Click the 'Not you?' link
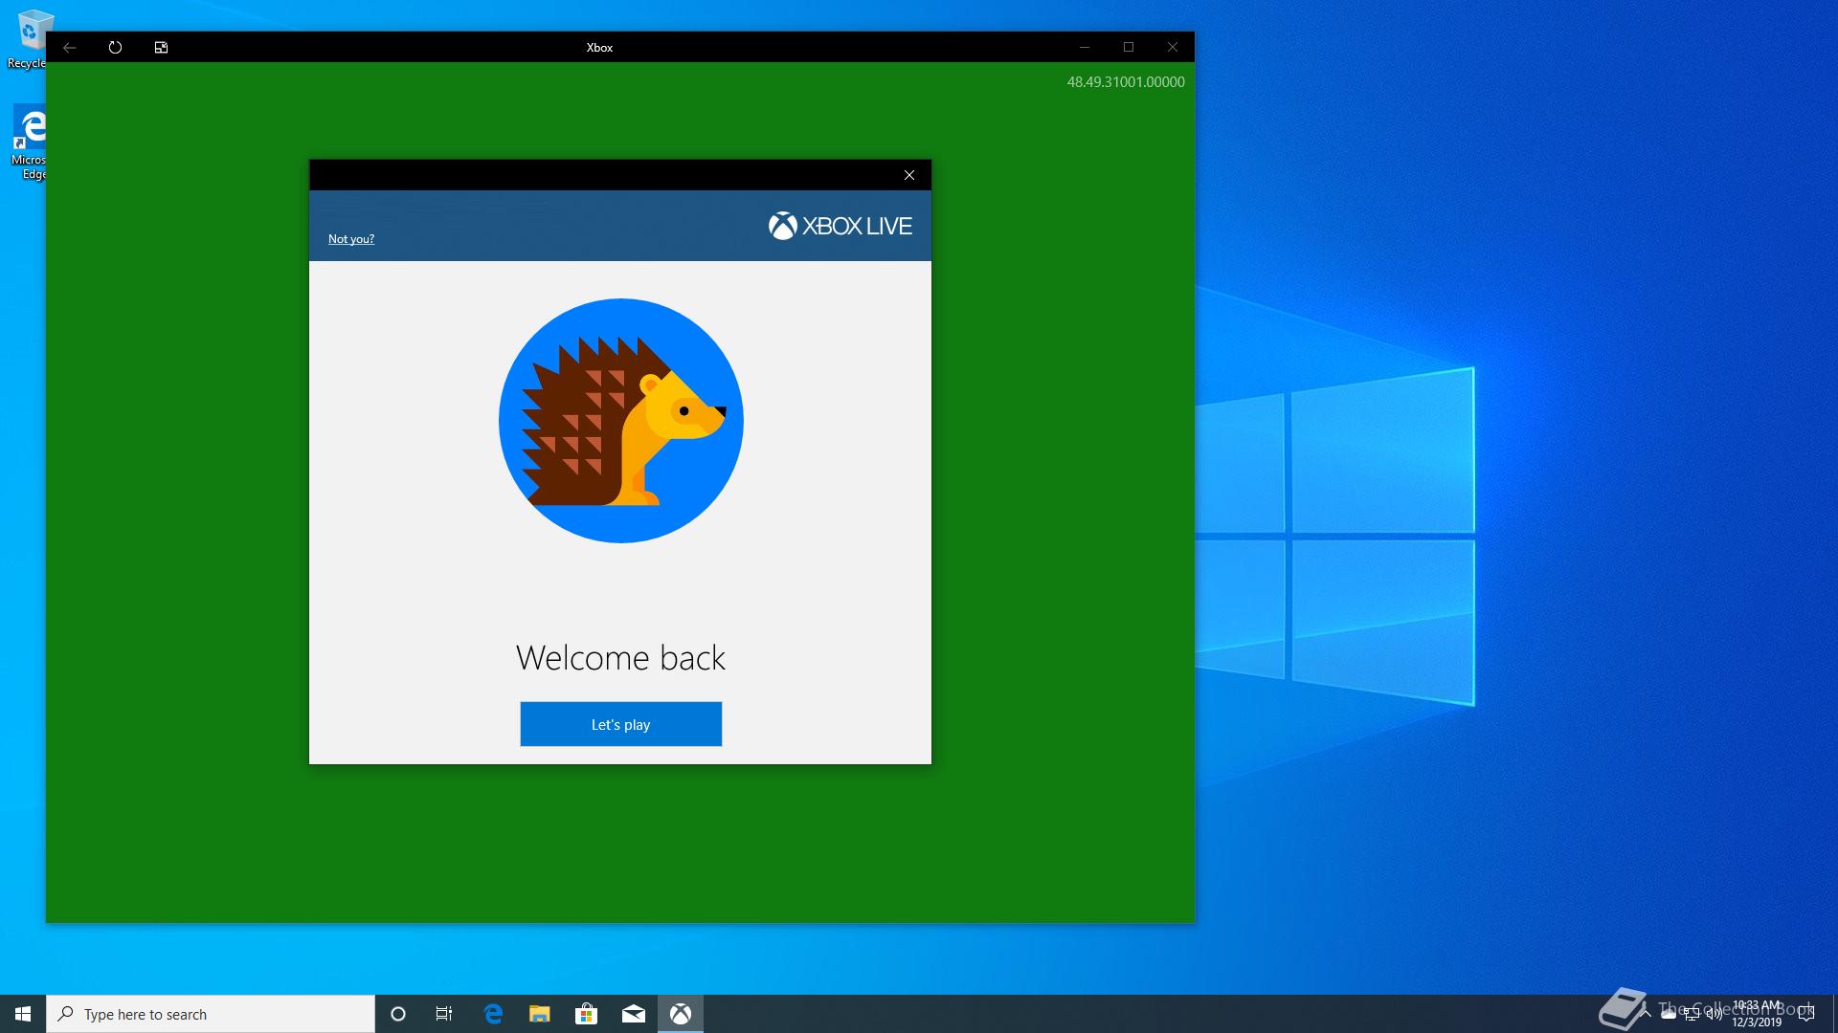 coord(350,239)
